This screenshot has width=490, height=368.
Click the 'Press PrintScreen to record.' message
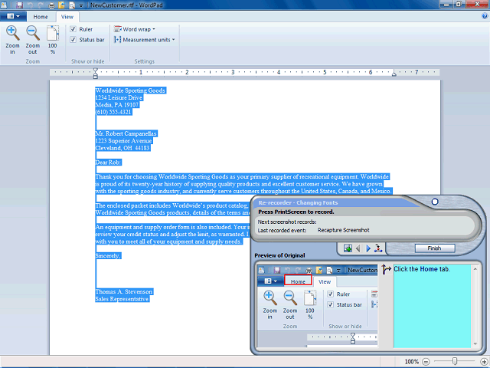pyautogui.click(x=296, y=212)
